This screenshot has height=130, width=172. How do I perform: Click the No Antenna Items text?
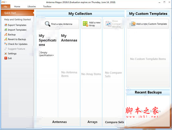(x=69, y=74)
